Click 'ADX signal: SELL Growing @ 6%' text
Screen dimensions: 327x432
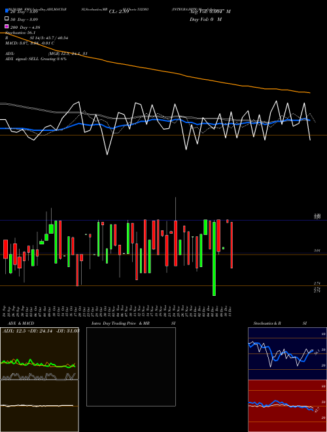coord(36,59)
